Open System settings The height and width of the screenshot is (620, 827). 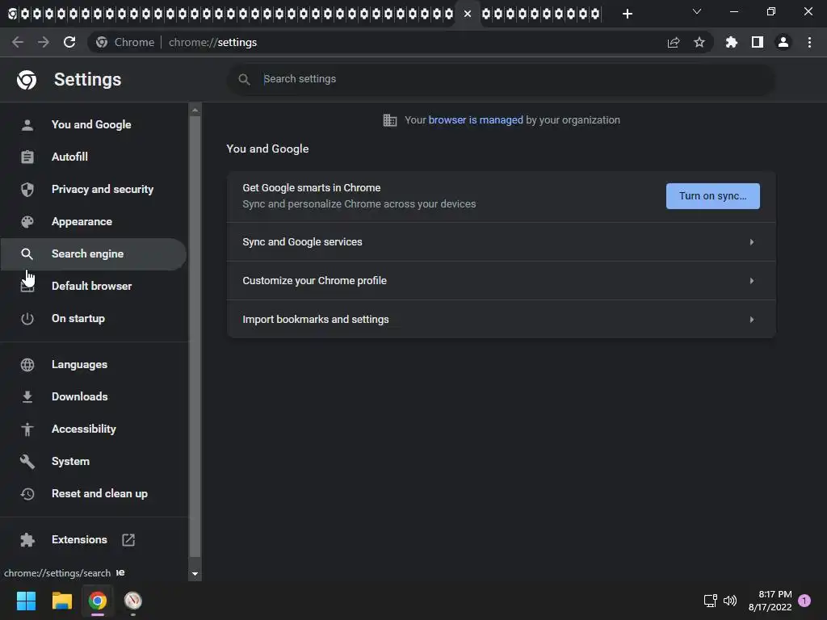71,461
